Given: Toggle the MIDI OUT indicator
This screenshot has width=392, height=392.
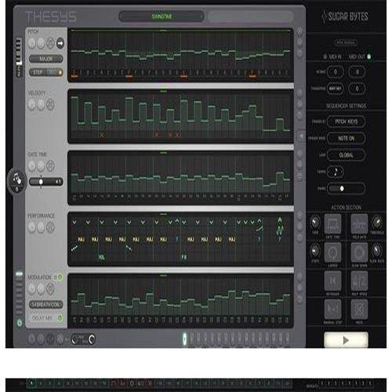Looking at the screenshot, I should 369,56.
